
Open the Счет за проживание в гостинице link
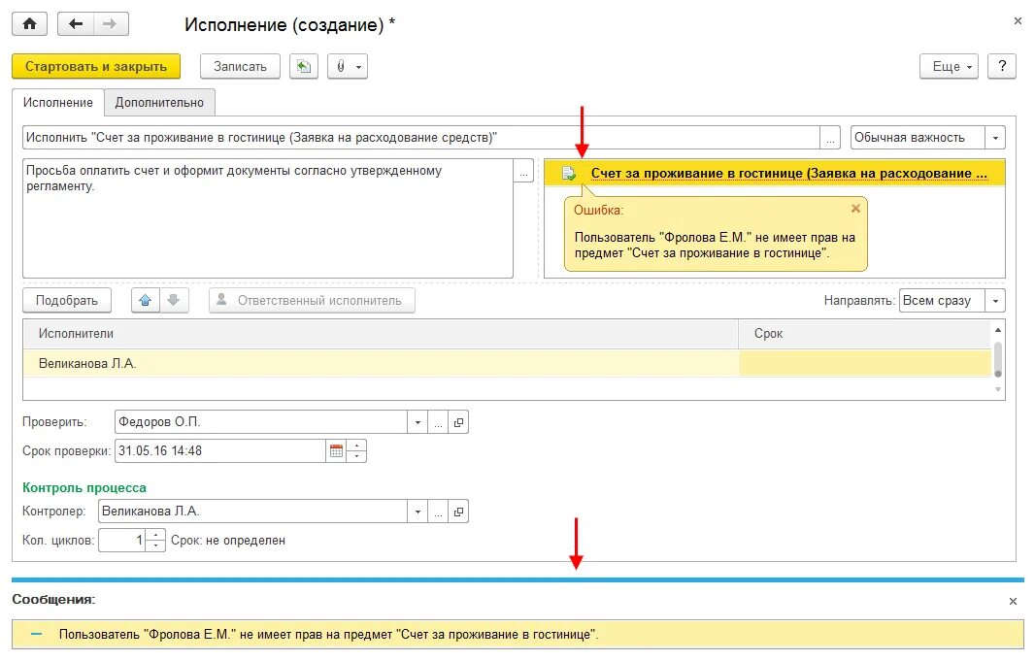(788, 174)
